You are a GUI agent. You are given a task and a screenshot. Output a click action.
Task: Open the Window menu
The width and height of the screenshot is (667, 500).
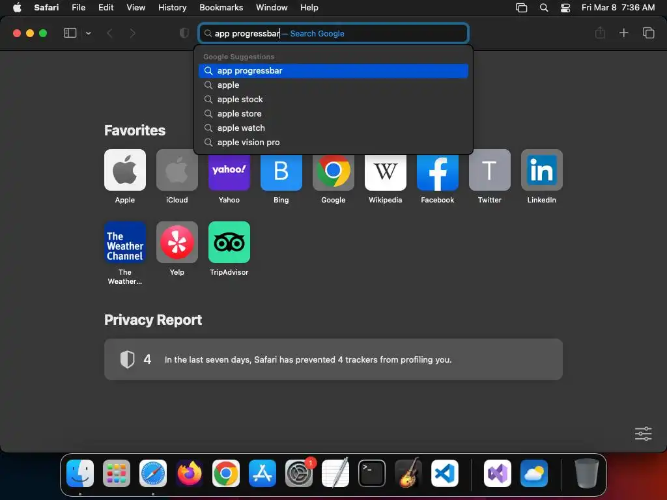click(272, 8)
